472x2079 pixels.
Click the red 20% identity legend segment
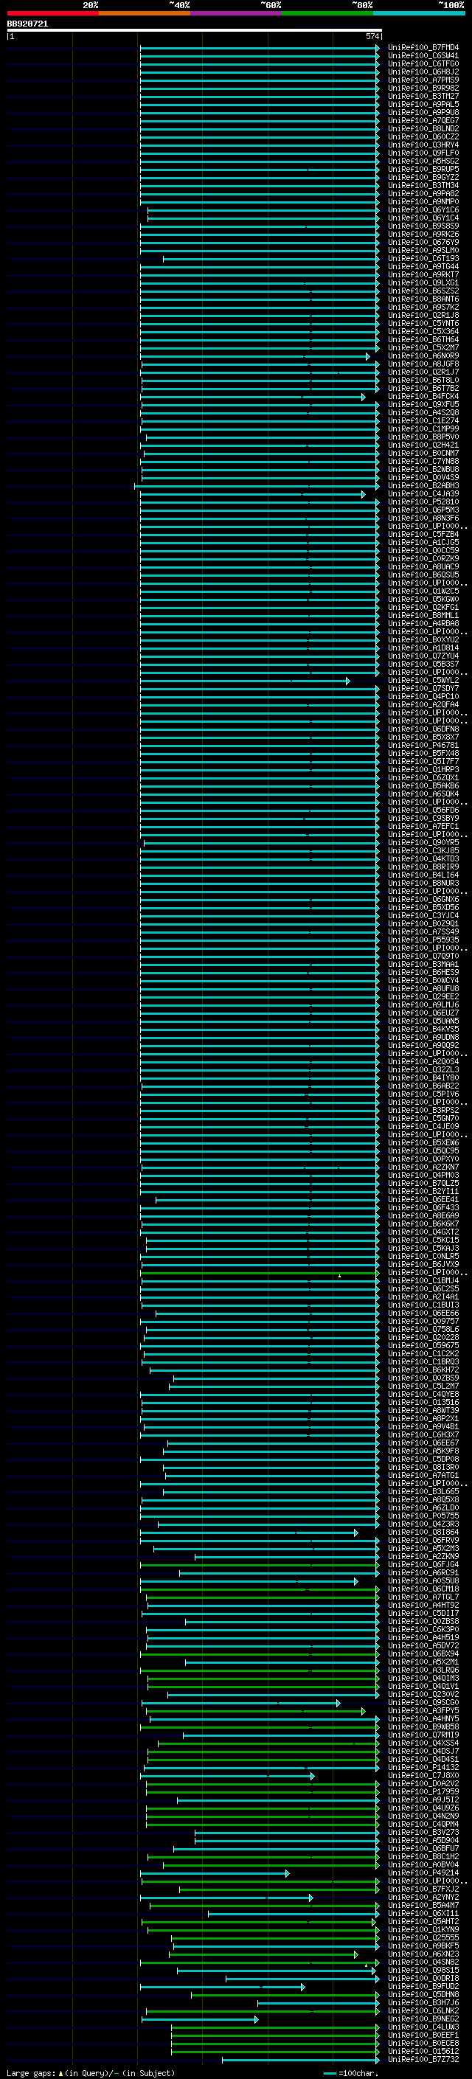click(x=52, y=13)
